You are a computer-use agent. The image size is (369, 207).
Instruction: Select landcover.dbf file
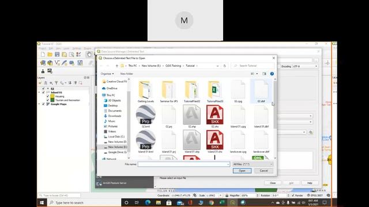coord(261,142)
